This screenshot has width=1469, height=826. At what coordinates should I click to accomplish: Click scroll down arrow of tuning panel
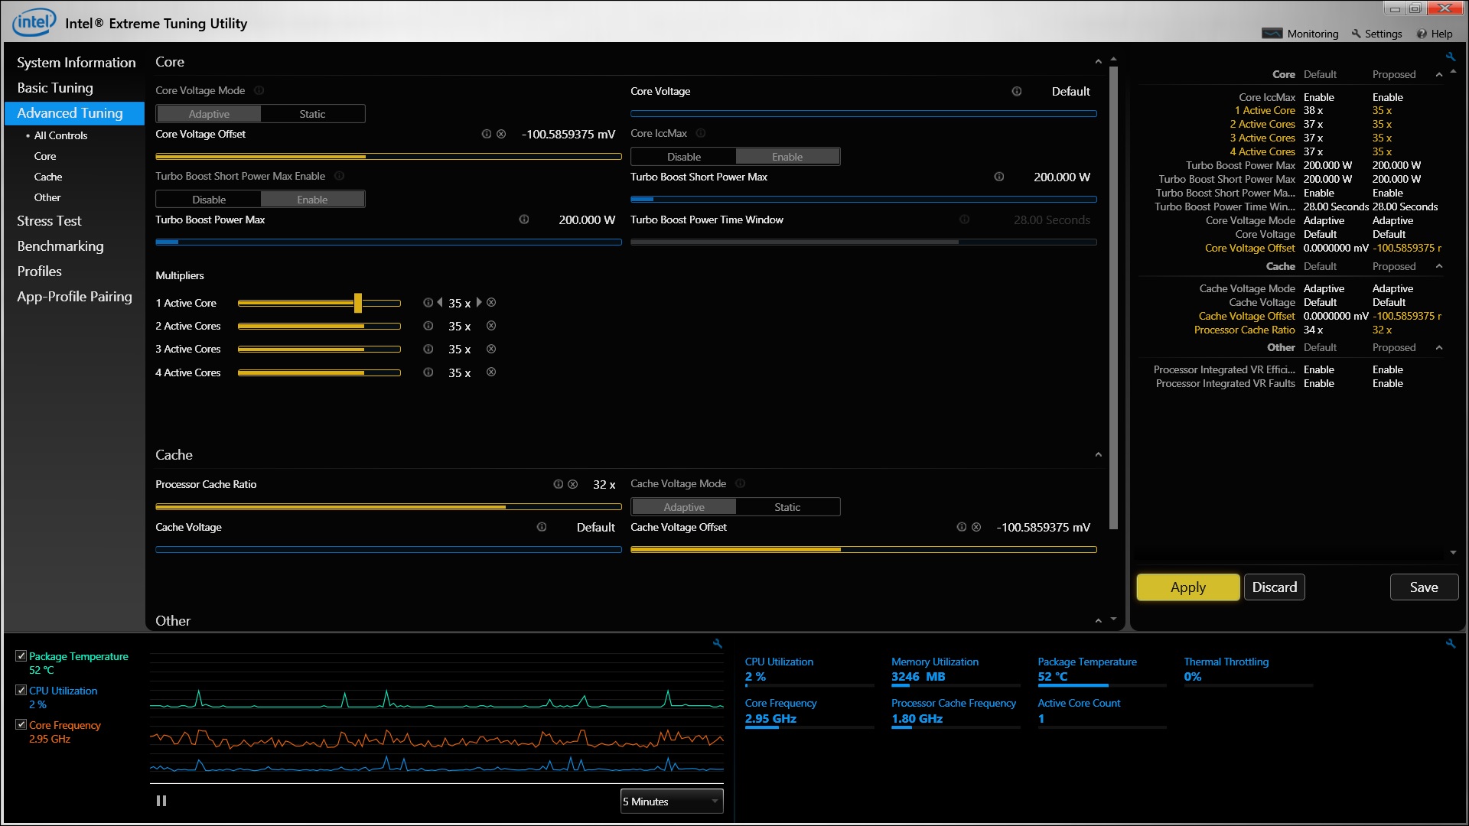[x=1113, y=619]
